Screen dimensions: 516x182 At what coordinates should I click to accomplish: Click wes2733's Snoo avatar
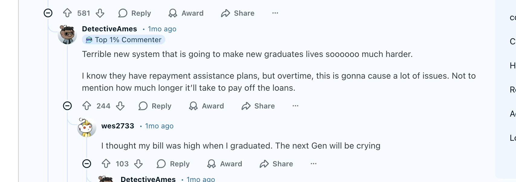[x=86, y=127]
